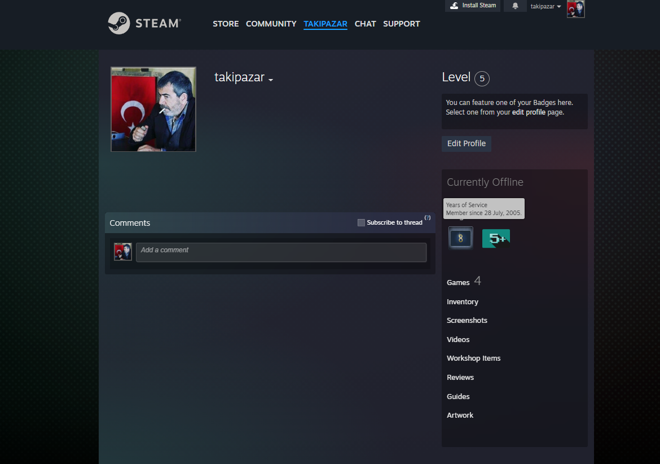Expand the takipazar profile name dropdown arrow
Screen dimensions: 660x464
[271, 80]
